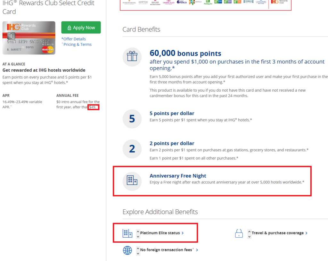
Task: Click the Kimpton logo in brand strip
Action: 143,2
